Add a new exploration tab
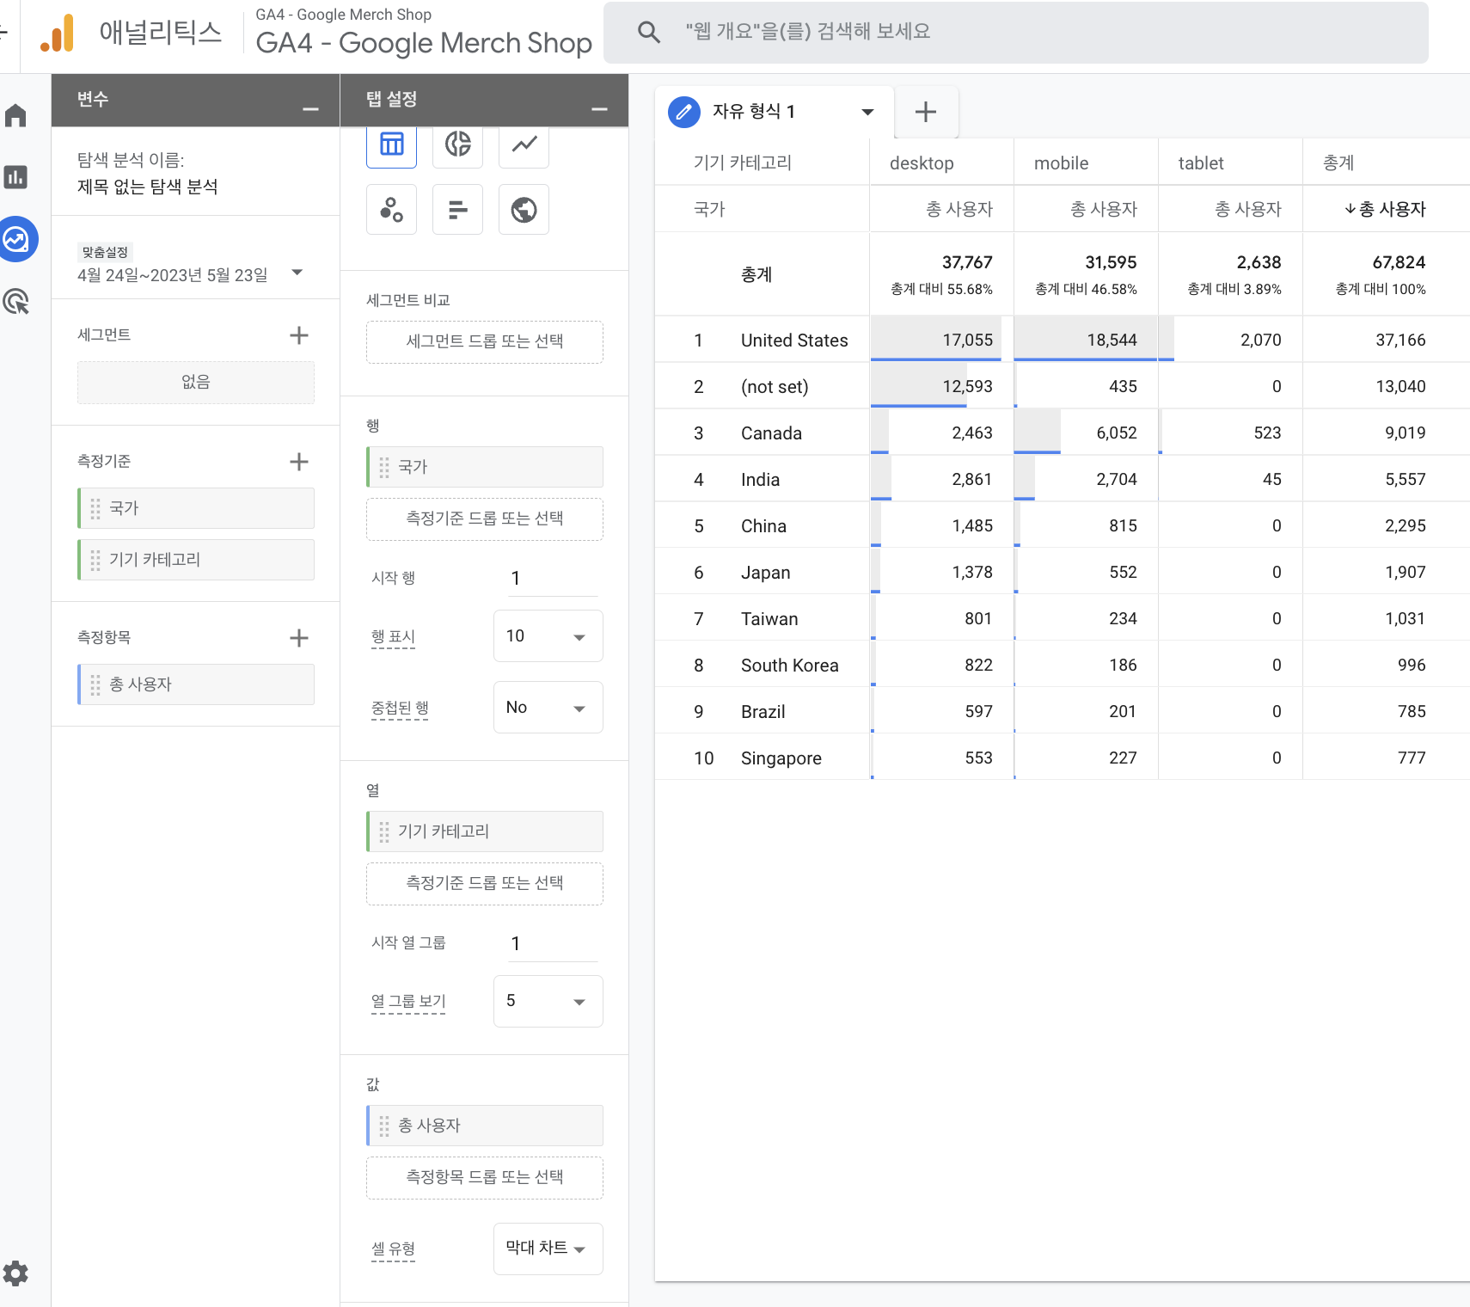Screen dimensions: 1470x1307 point(926,112)
